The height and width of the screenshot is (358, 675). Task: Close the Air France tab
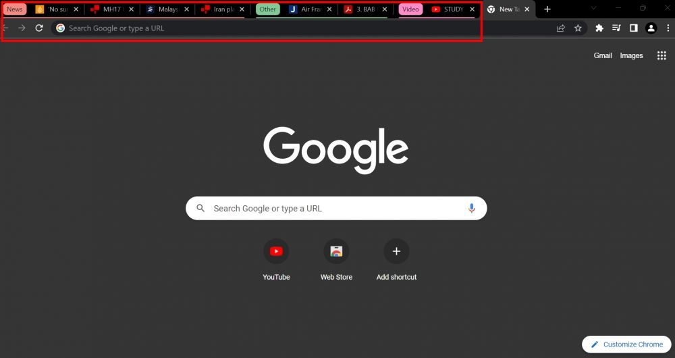click(x=329, y=9)
